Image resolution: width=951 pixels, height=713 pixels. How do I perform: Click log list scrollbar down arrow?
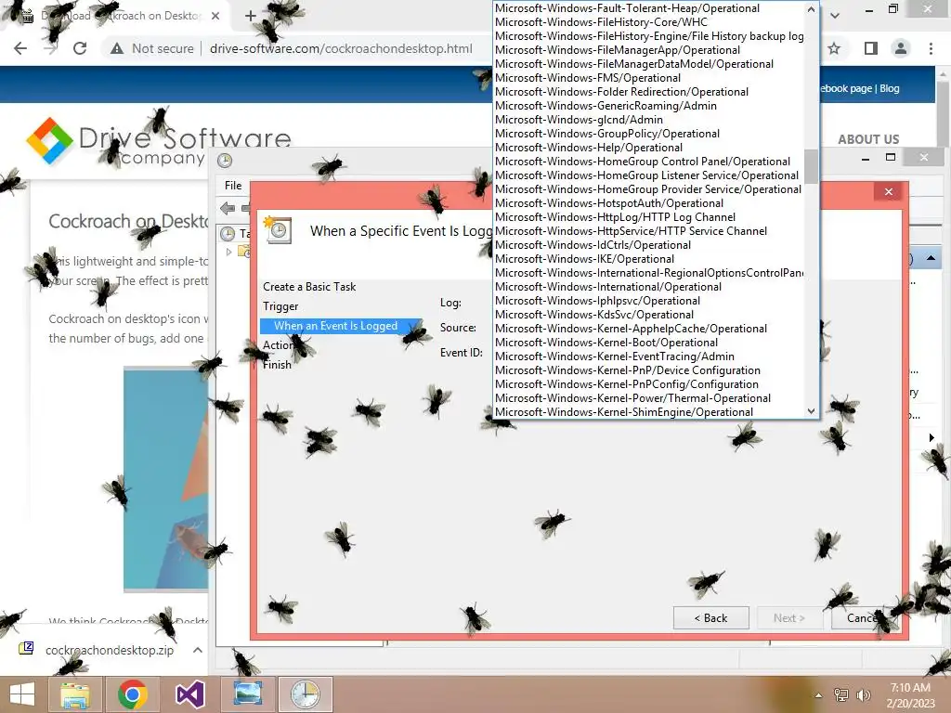click(811, 411)
